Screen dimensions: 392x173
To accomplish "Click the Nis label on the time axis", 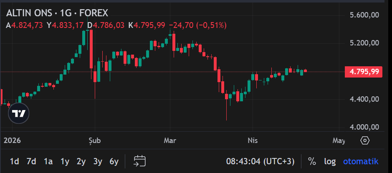I will [253, 140].
